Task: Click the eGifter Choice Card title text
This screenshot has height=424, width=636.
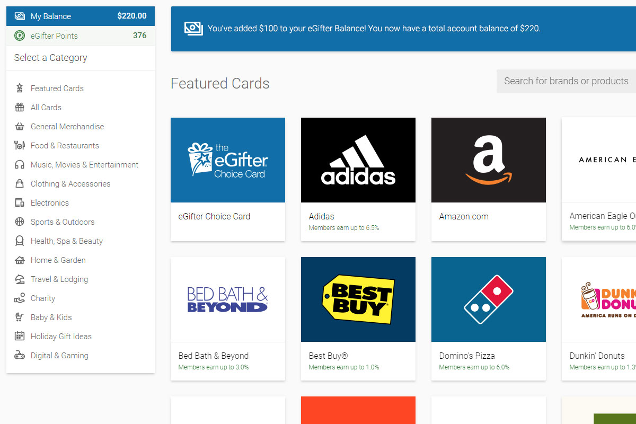Action: pyautogui.click(x=214, y=216)
